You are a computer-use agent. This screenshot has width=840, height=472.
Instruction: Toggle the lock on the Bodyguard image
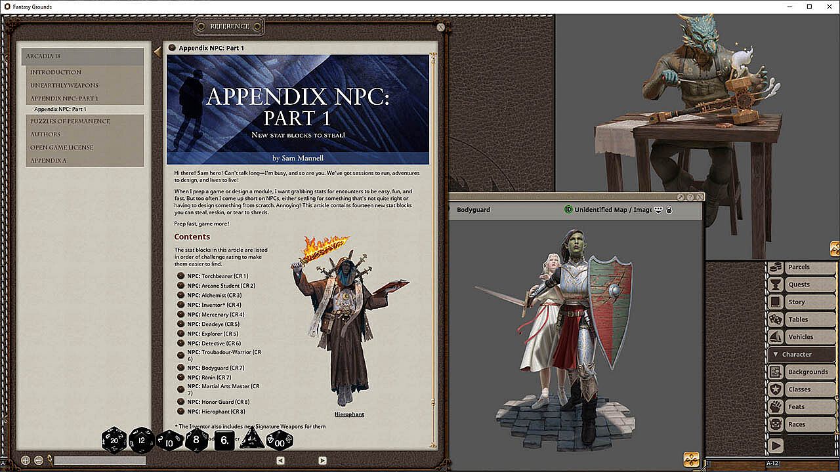tap(669, 210)
